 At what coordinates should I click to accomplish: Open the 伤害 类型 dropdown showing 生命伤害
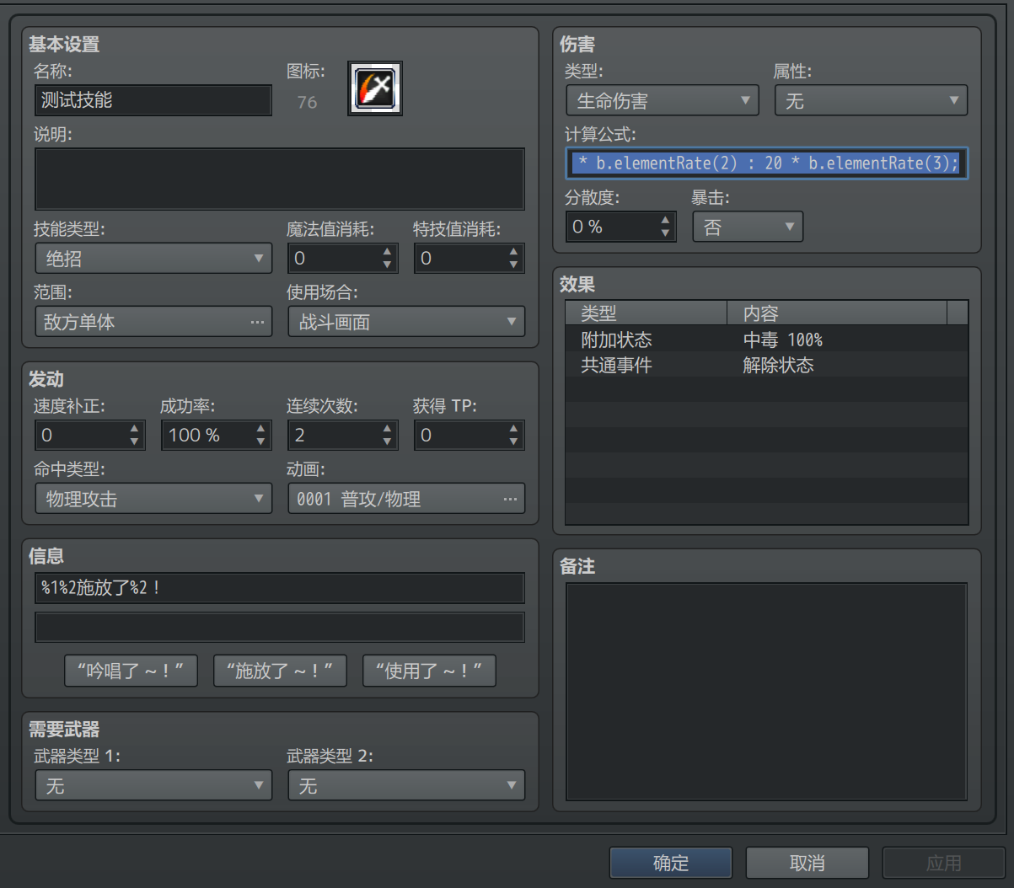pos(663,101)
